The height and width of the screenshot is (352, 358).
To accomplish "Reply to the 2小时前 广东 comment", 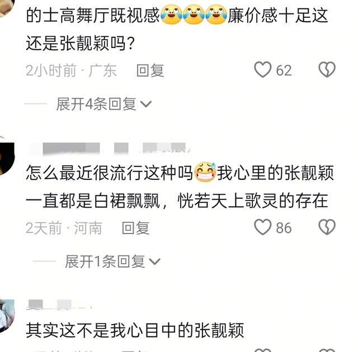I will (150, 70).
